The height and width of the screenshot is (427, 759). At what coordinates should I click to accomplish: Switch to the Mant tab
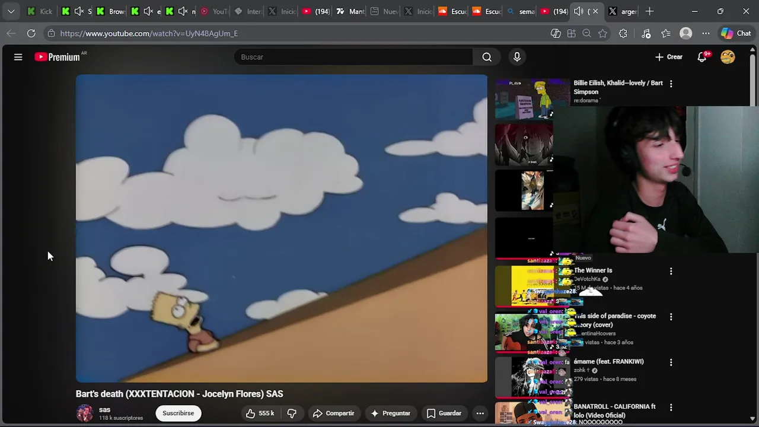click(x=350, y=11)
